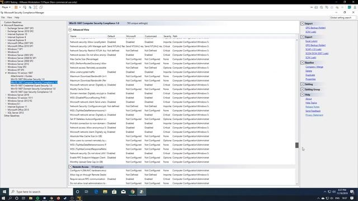
Task: Launch Microsoft Edge from guest taskbar
Action: pos(96,192)
